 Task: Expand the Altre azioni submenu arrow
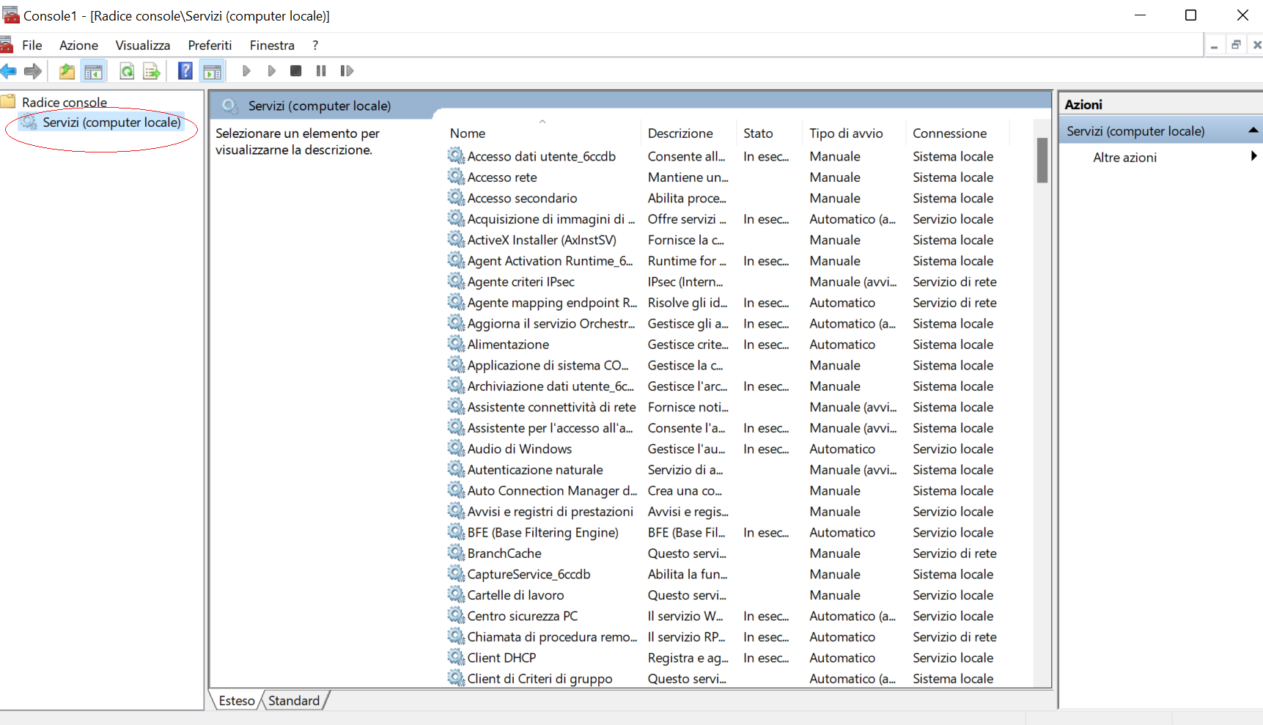(1253, 156)
